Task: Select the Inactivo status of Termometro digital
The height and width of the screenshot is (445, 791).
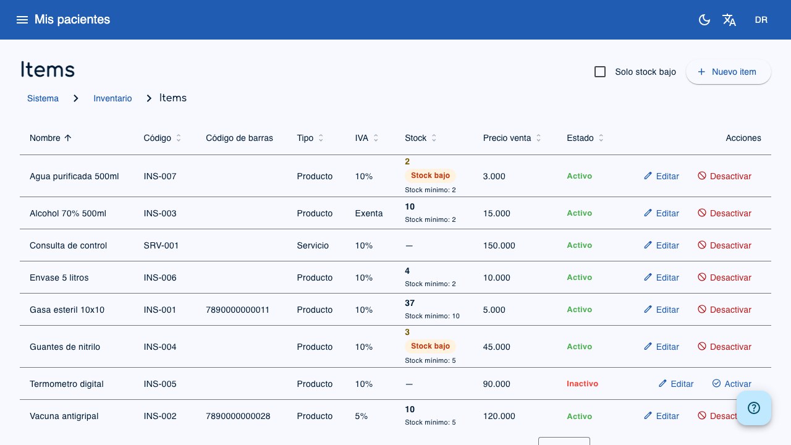Action: (582, 384)
